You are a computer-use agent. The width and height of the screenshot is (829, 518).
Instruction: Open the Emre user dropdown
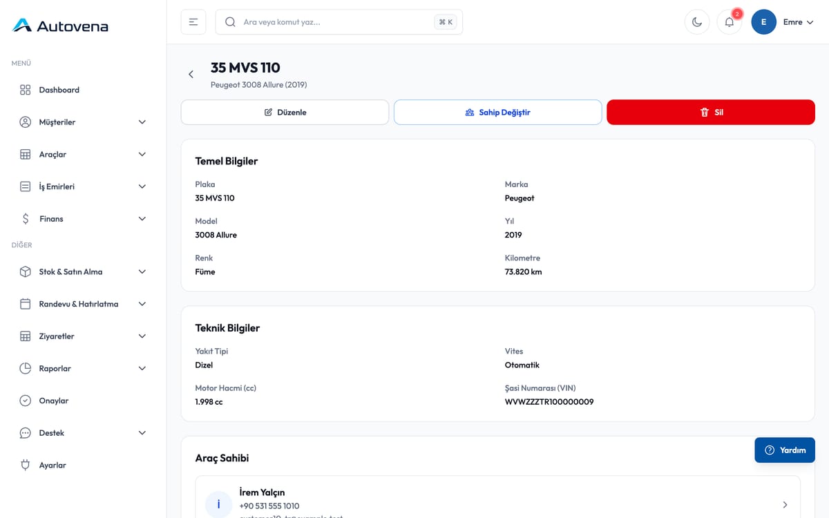pos(799,22)
